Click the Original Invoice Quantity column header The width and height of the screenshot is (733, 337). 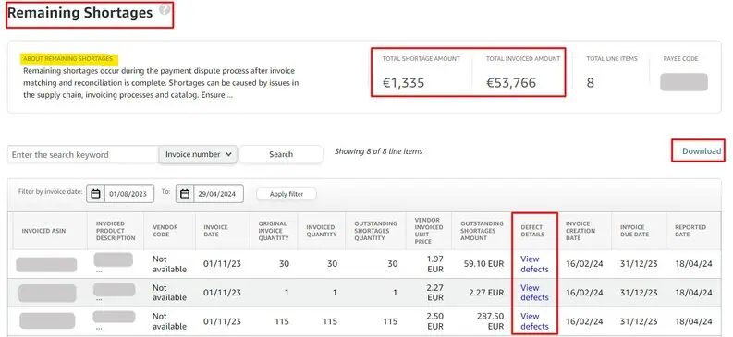tap(273, 231)
